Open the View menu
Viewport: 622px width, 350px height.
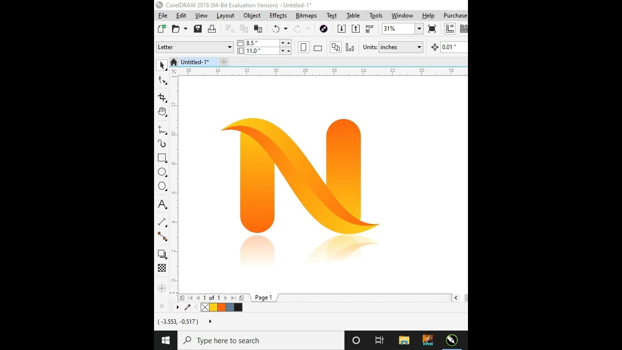click(x=201, y=16)
